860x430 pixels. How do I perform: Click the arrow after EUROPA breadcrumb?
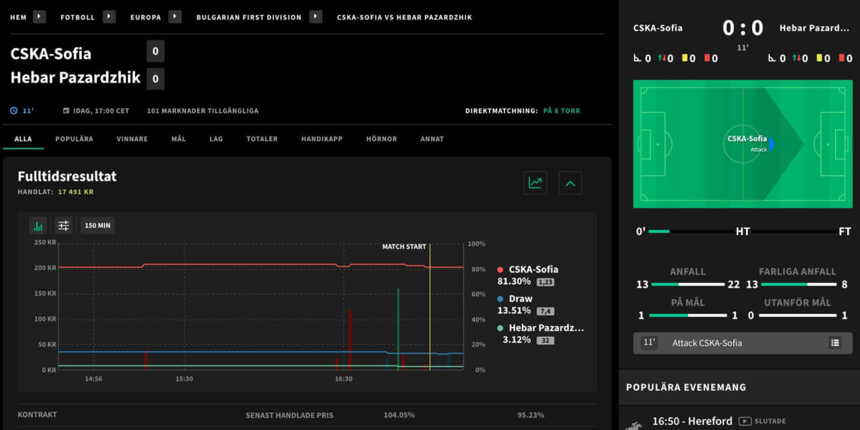175,17
